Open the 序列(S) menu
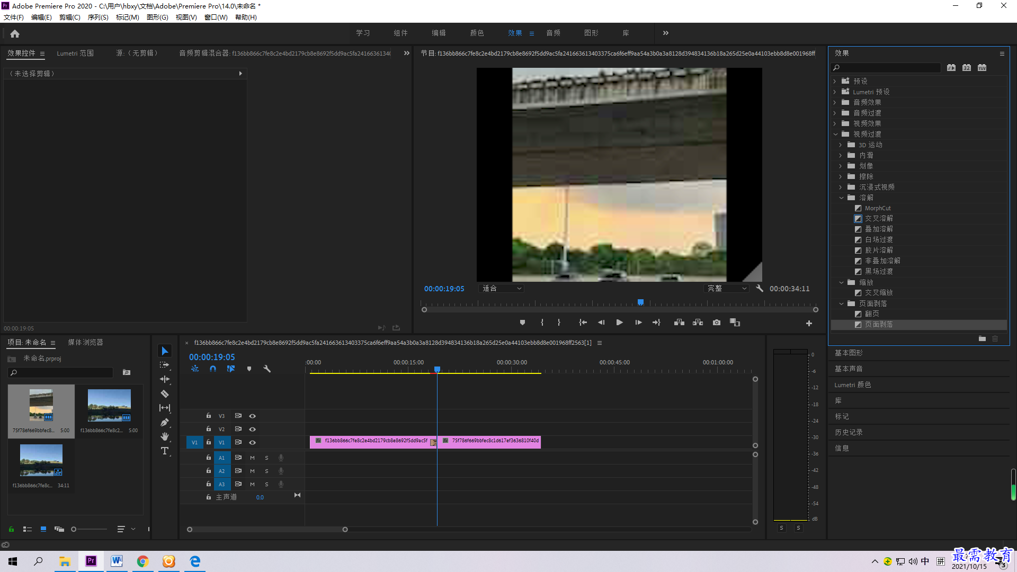 [98, 17]
